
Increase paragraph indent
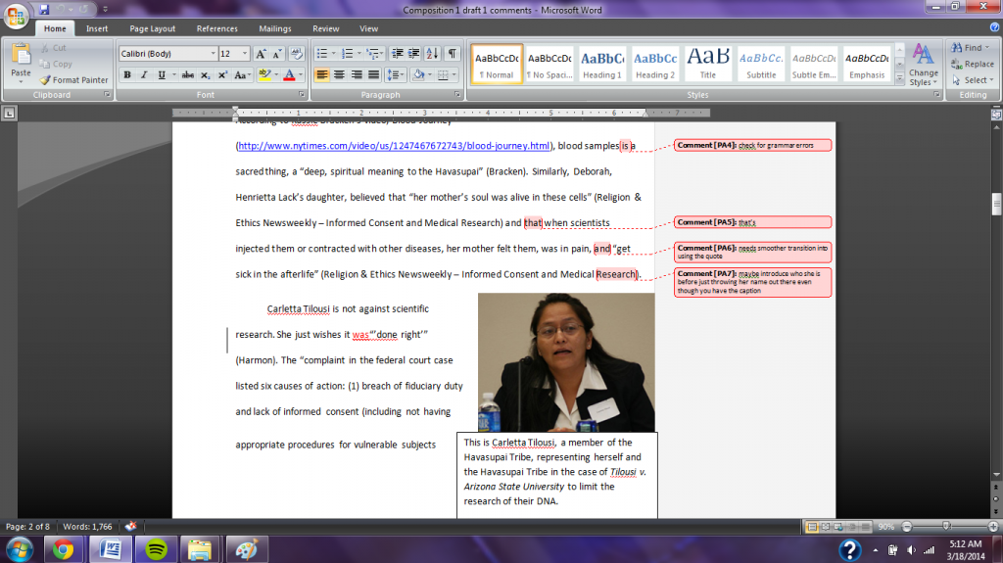pyautogui.click(x=415, y=54)
